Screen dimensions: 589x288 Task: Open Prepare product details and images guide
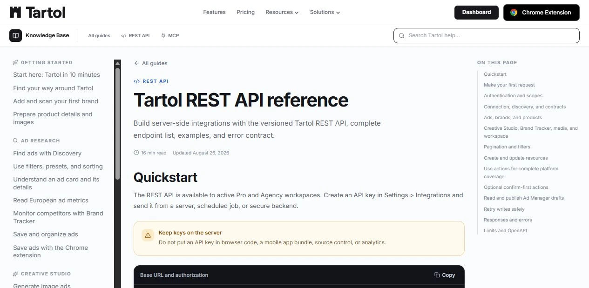coord(53,118)
